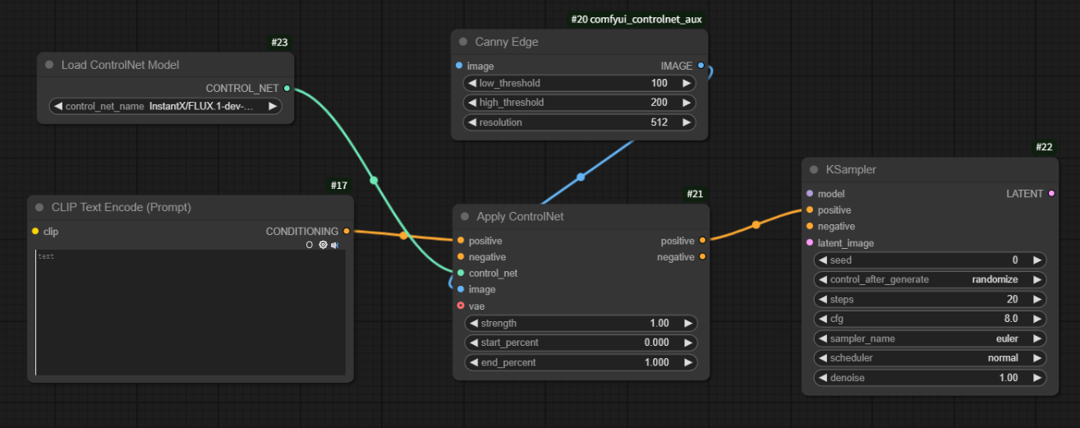Image resolution: width=1080 pixels, height=428 pixels.
Task: Click the LATENT output socket on KSampler
Action: [1052, 194]
